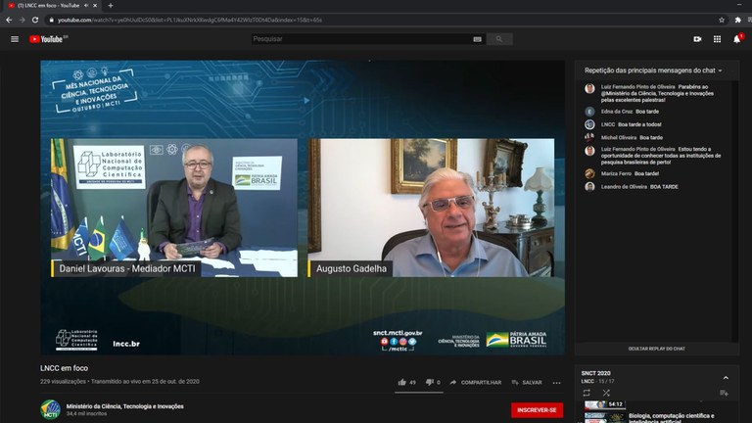Like the video with thumbs up
752x423 pixels.
(406, 382)
